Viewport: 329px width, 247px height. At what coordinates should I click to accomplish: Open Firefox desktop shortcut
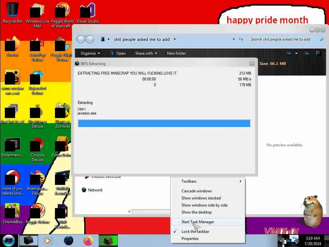(12, 47)
